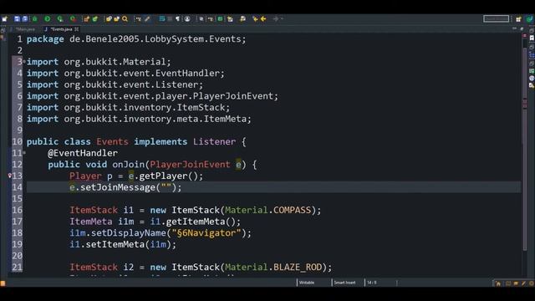Save the current file with Save icon
535x301 pixels.
pos(17,19)
